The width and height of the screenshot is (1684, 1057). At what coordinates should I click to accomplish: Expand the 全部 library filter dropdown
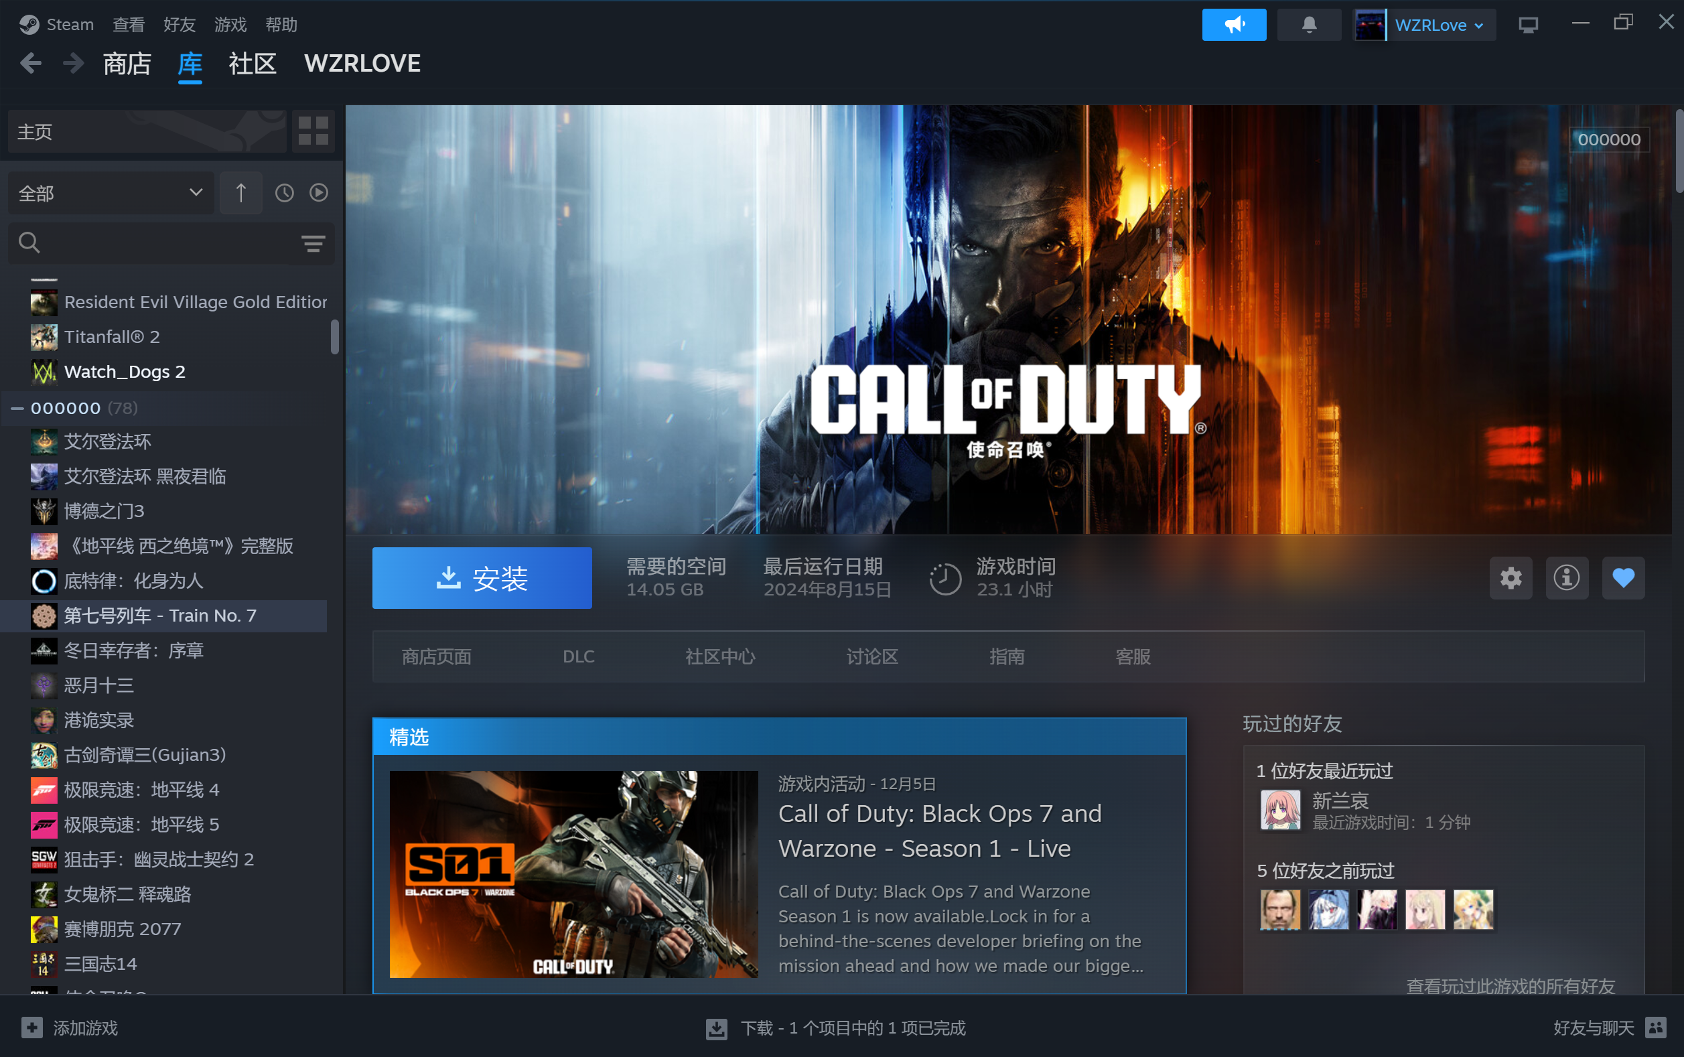click(111, 193)
